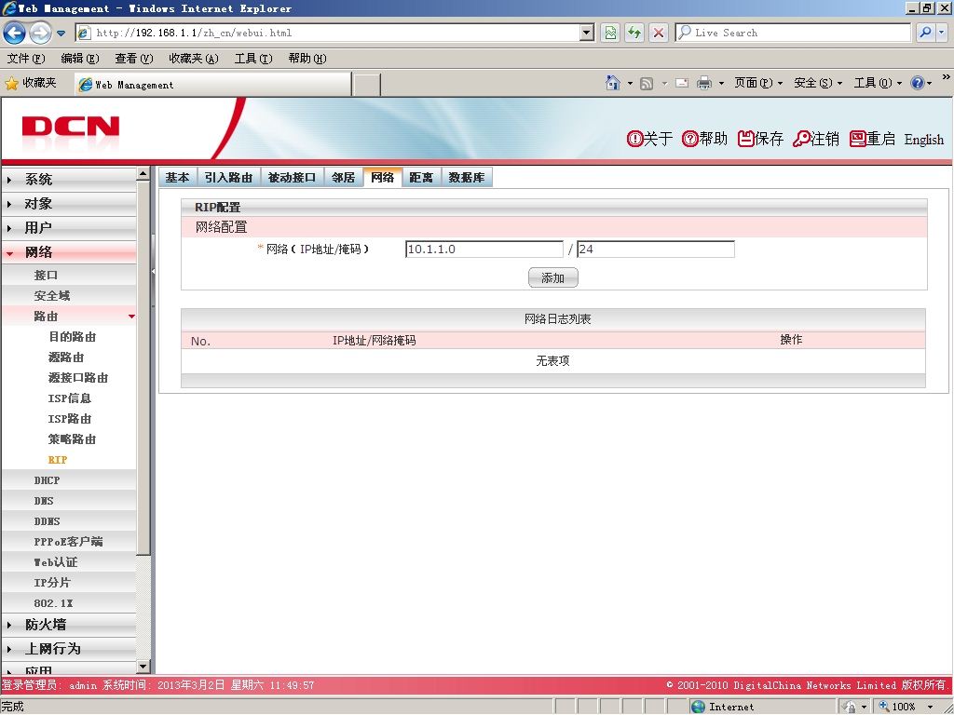This screenshot has height=715, width=954.
Task: Switch to the 被动接口 tab
Action: click(x=292, y=178)
